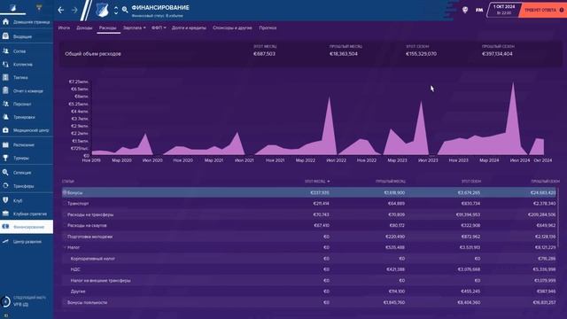Open the Tactics (Тактика) sidebar icon

point(5,77)
